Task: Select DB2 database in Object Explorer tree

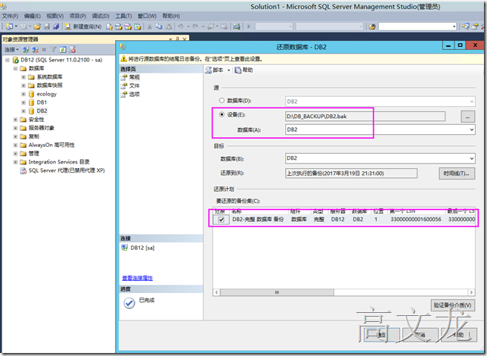Action: point(42,111)
